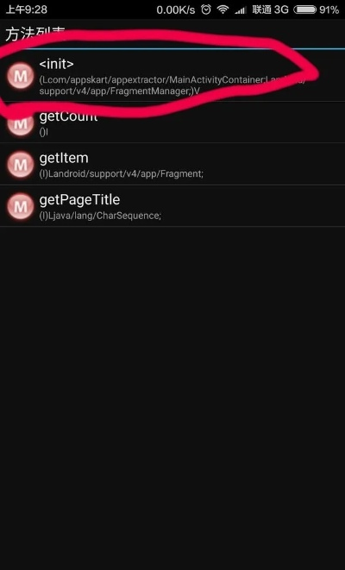Tap the cellular signal bars icon

pyautogui.click(x=241, y=10)
